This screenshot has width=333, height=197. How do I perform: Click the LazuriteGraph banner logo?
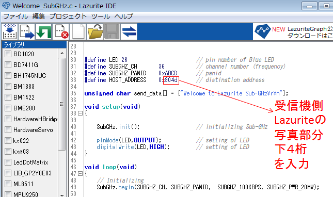[262, 31]
